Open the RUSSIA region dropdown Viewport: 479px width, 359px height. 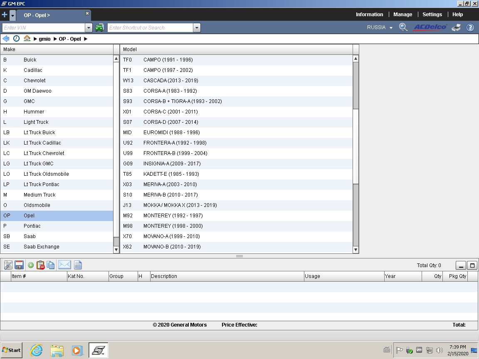(380, 27)
